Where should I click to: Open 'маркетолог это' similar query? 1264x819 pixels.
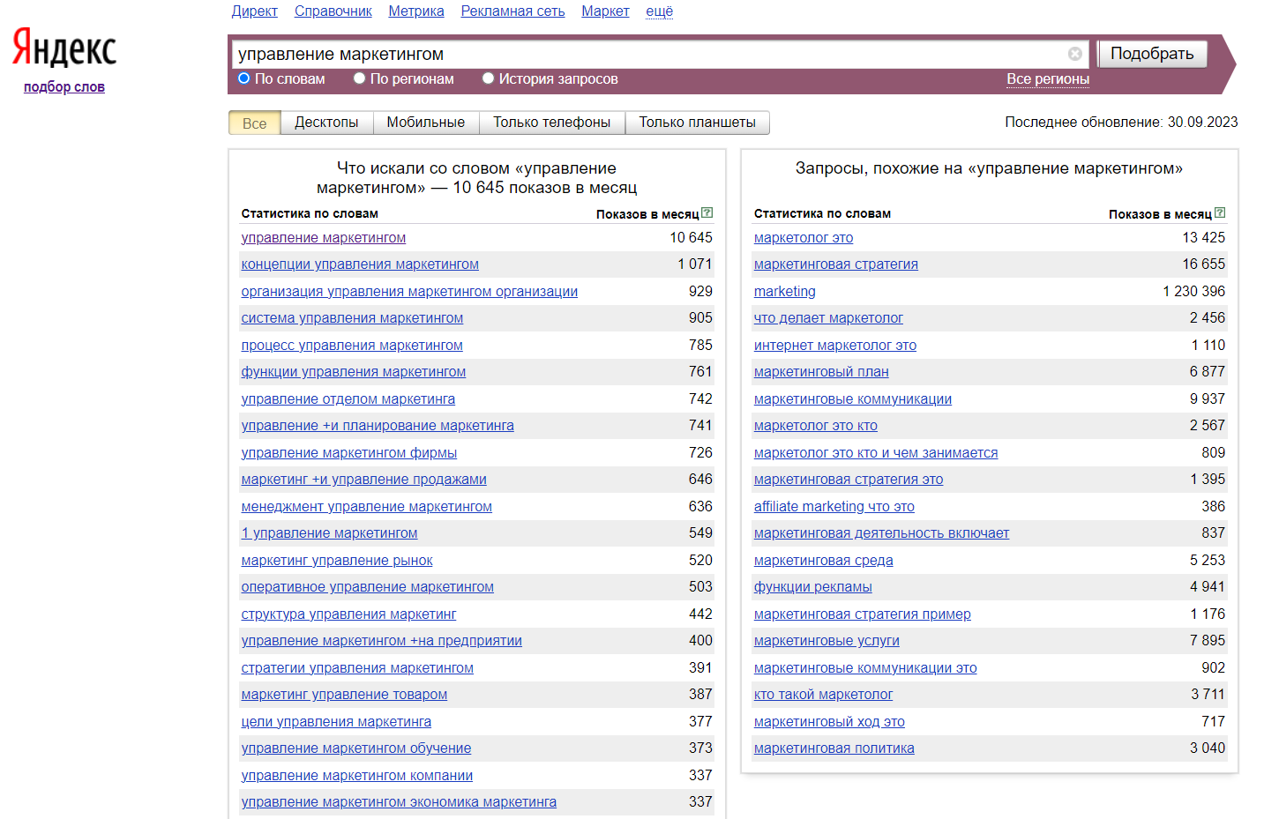coord(804,238)
